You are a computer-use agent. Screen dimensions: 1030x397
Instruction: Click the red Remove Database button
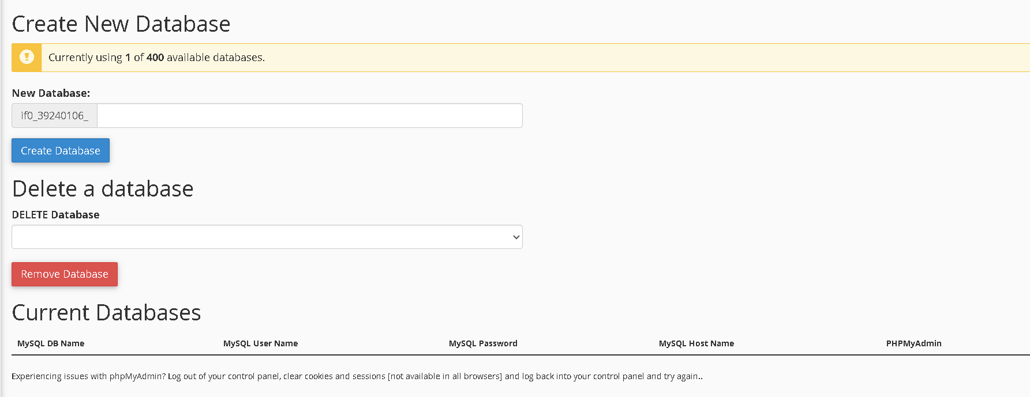[x=65, y=274]
